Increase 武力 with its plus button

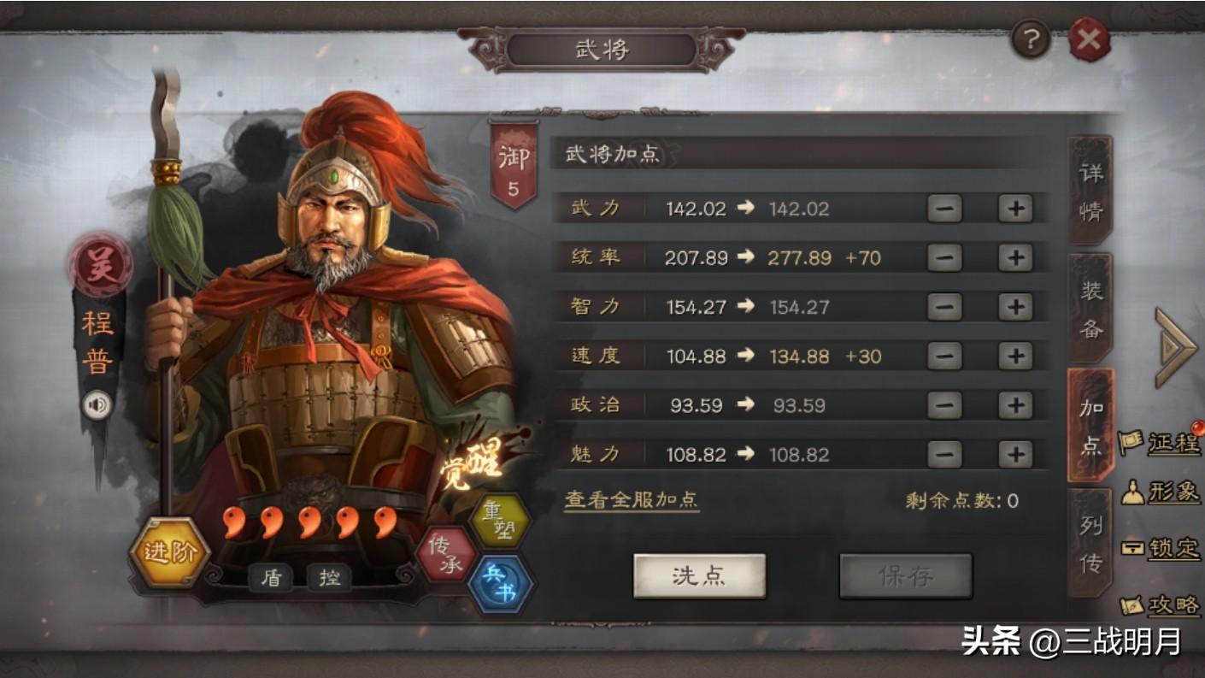coord(1015,209)
